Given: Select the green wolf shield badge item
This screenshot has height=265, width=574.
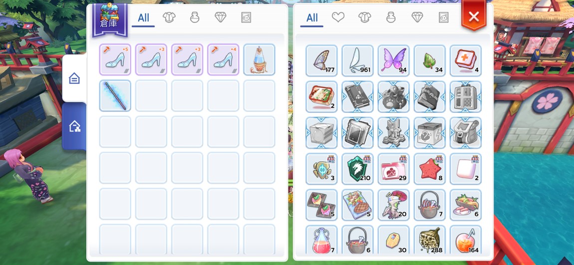Looking at the screenshot, I should coord(357,169).
